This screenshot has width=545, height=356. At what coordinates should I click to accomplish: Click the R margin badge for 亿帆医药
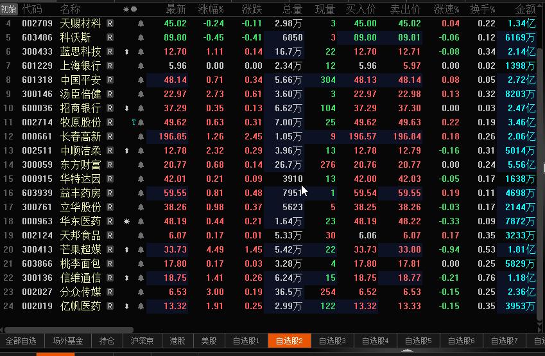[x=110, y=306]
